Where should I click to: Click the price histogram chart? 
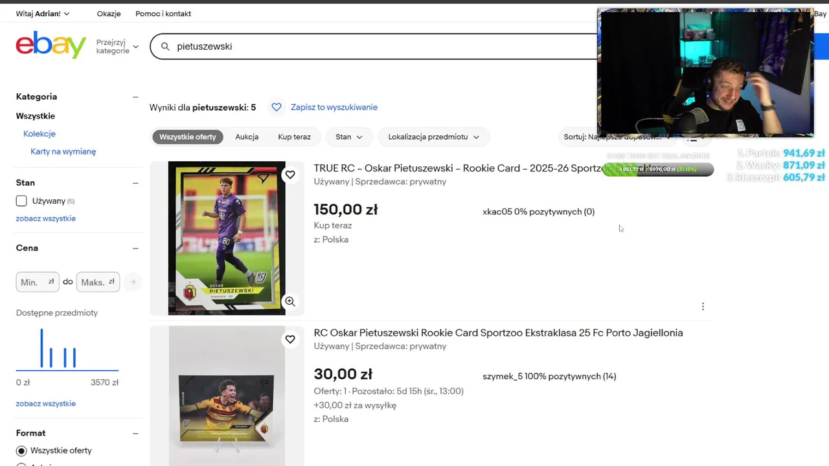click(x=67, y=349)
